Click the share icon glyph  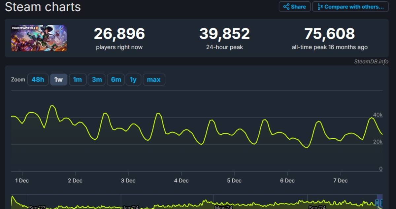coord(286,7)
